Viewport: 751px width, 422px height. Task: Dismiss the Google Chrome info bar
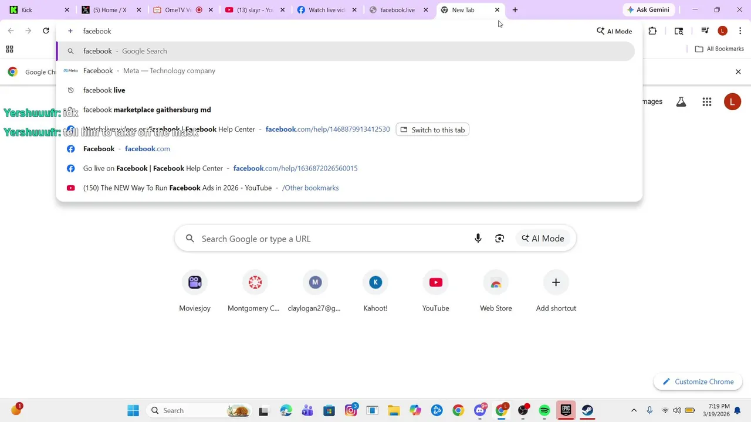(738, 72)
